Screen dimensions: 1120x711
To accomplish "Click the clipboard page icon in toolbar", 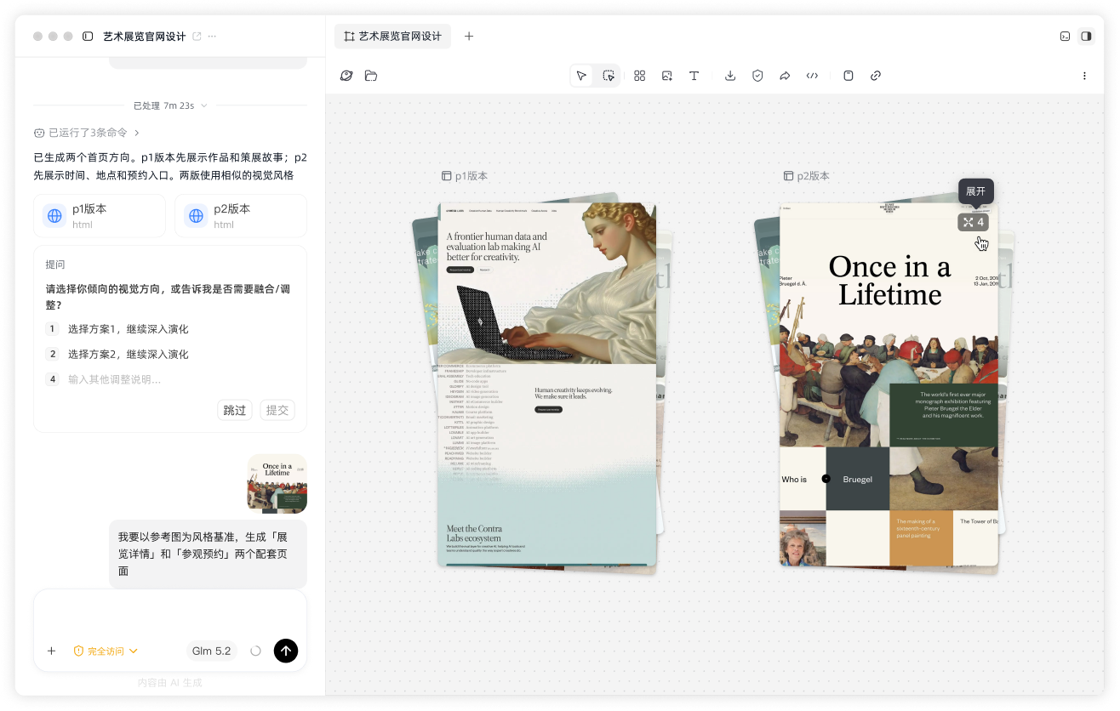I will point(849,76).
